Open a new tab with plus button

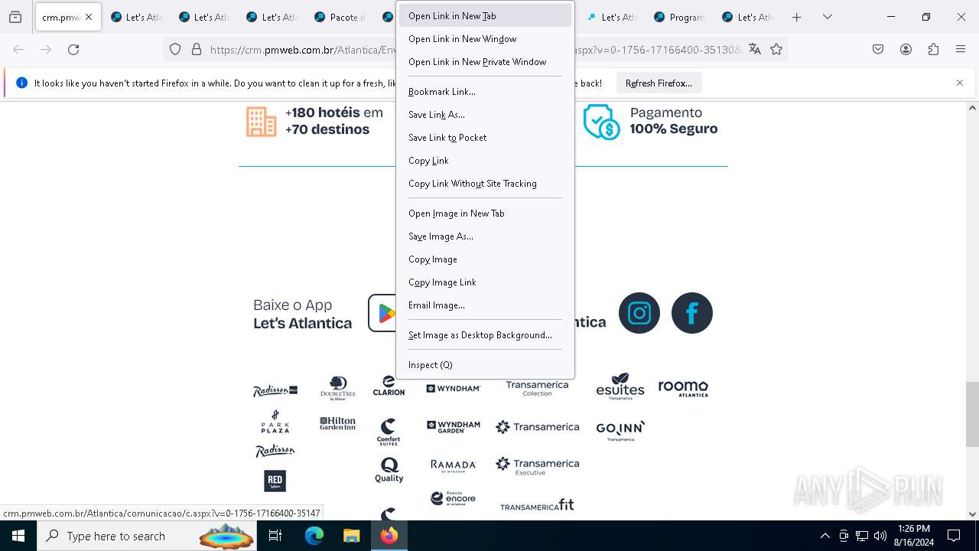[797, 17]
